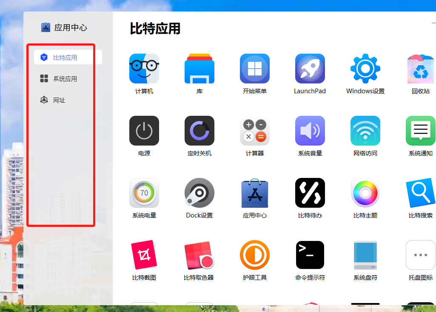Launch the 计算器 calculator icon

pyautogui.click(x=255, y=131)
